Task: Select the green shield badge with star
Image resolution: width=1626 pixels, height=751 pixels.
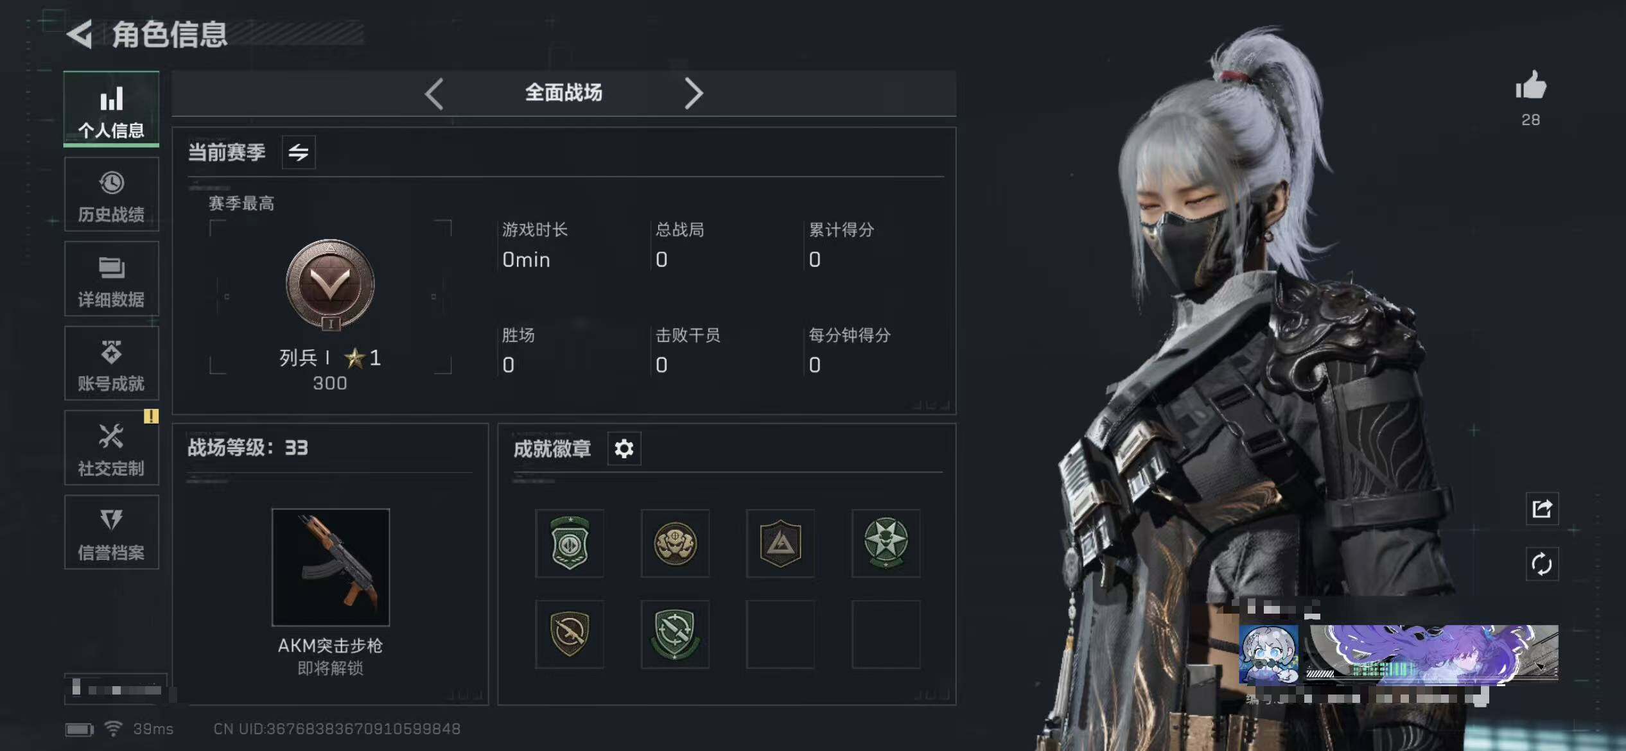Action: 570,543
